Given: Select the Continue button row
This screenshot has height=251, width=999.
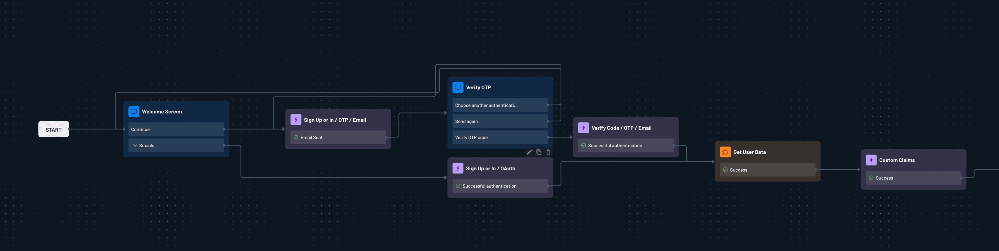Looking at the screenshot, I should click(176, 130).
